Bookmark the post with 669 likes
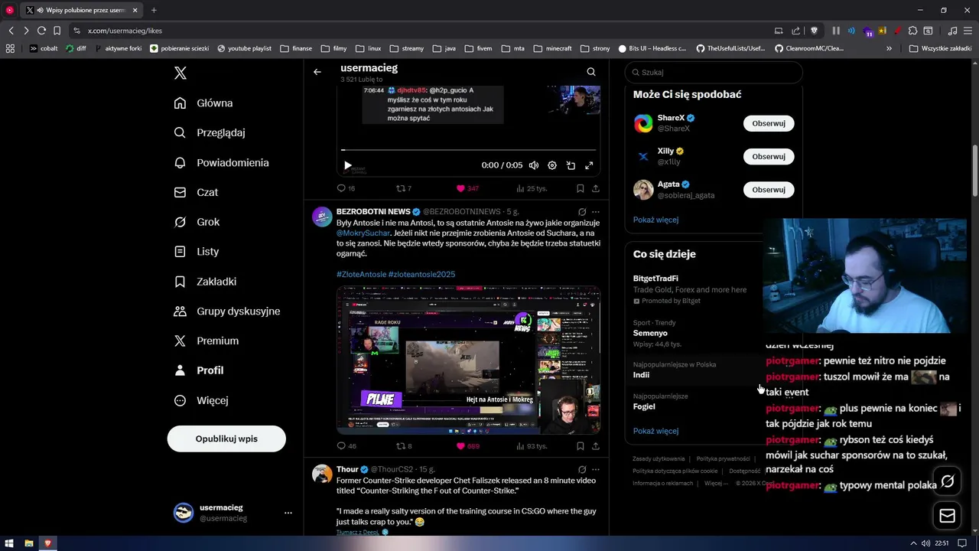Screen dimensions: 979x551 click(581, 446)
